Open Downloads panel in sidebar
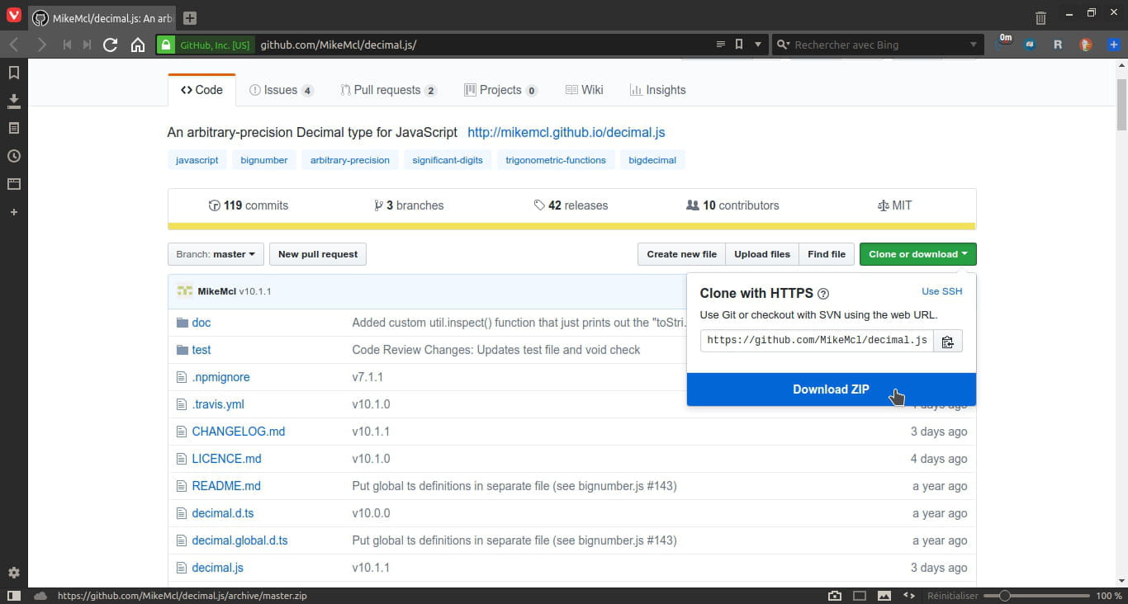Screen dimensions: 1128x604 point(13,101)
